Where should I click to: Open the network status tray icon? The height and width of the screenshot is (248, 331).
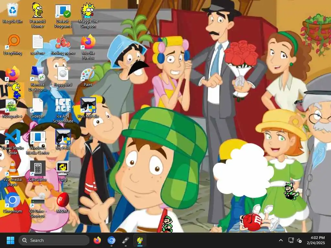291,240
